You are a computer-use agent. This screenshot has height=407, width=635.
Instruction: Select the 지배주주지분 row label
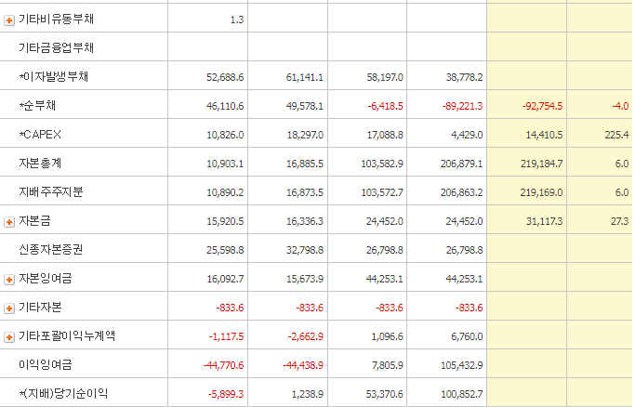click(50, 191)
